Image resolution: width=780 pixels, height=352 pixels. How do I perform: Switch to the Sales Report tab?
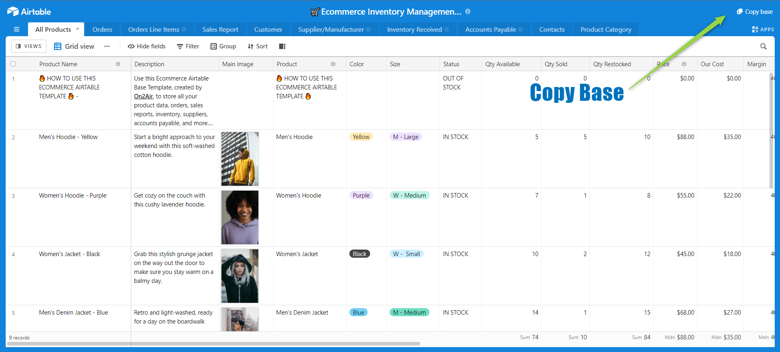(x=220, y=29)
